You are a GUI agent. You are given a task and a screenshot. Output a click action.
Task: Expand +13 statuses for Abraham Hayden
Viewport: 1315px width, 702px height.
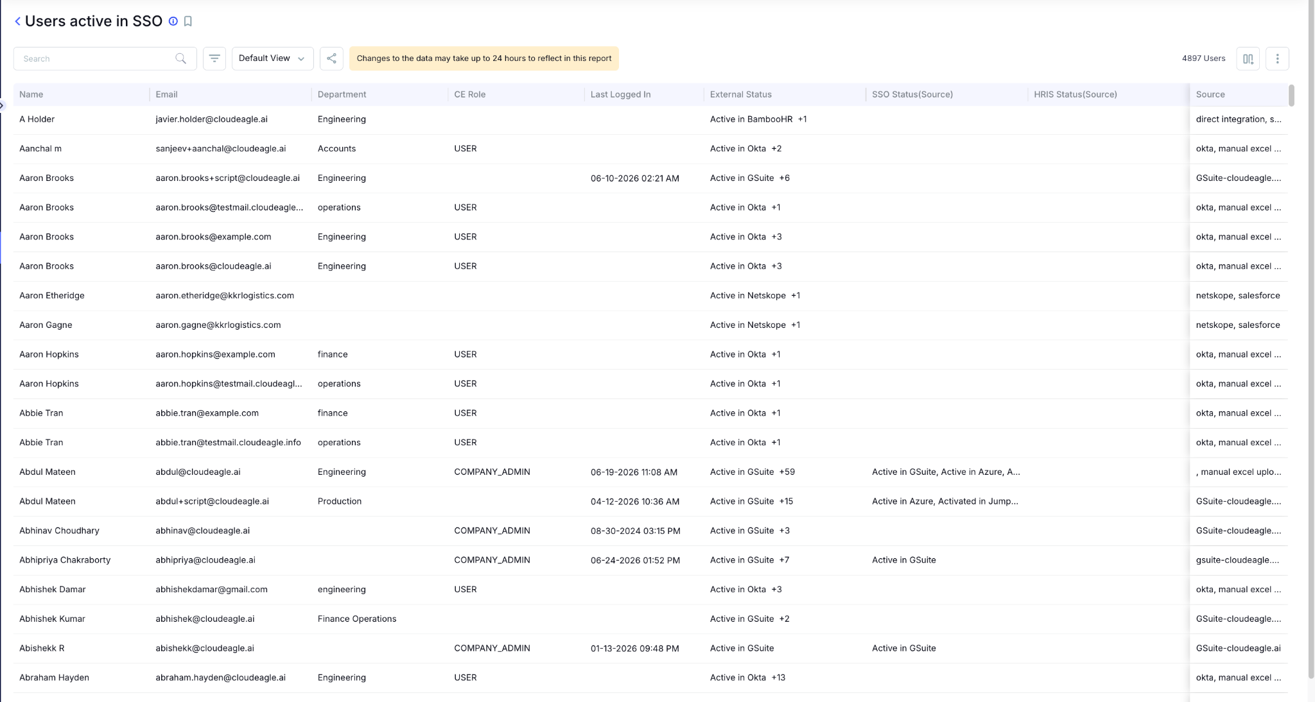pyautogui.click(x=778, y=678)
